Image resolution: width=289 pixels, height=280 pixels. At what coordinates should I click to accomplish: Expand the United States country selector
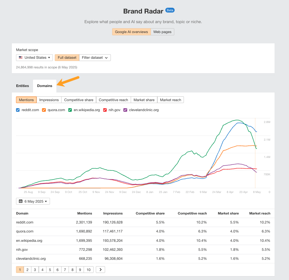coord(34,57)
